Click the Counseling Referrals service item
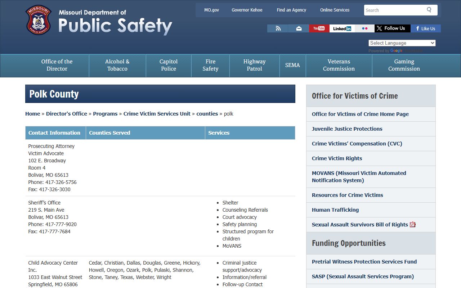461x288 pixels. (x=245, y=210)
